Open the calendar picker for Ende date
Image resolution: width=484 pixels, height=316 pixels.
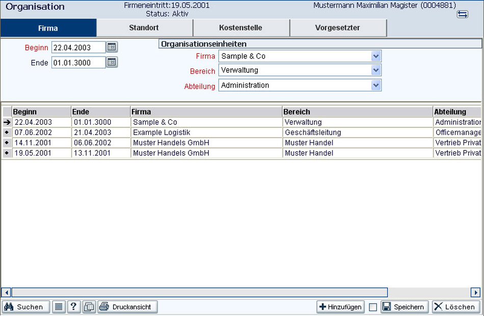pos(112,62)
